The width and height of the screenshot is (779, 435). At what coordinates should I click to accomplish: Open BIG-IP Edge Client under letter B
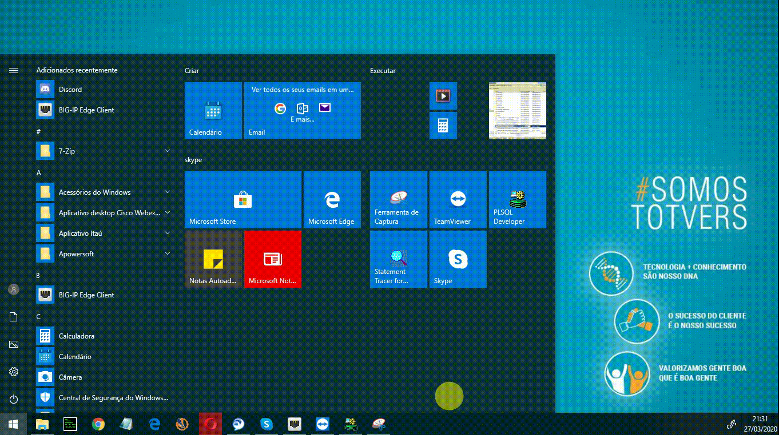tap(104, 295)
